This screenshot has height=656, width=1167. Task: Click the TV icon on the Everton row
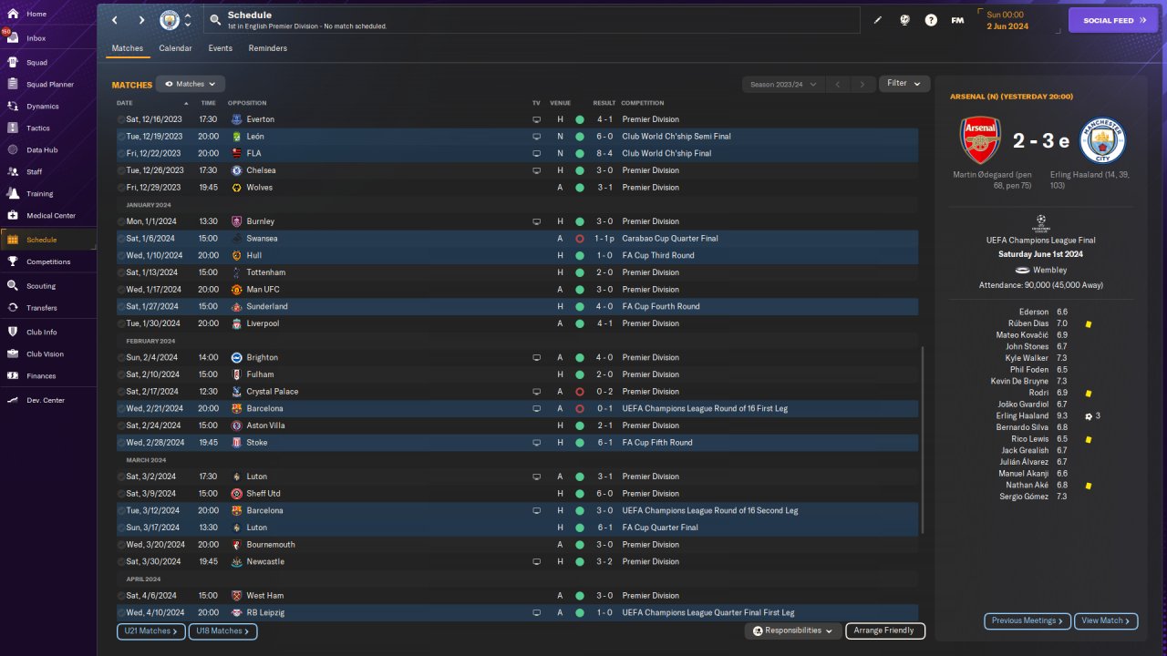click(x=536, y=119)
